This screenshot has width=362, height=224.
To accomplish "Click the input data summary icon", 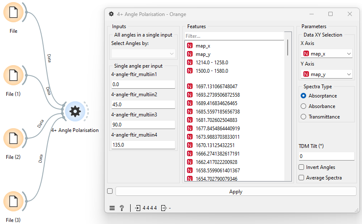I will point(138,208).
